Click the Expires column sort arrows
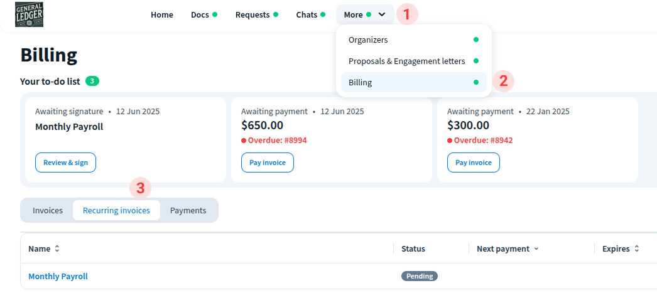 click(x=637, y=249)
